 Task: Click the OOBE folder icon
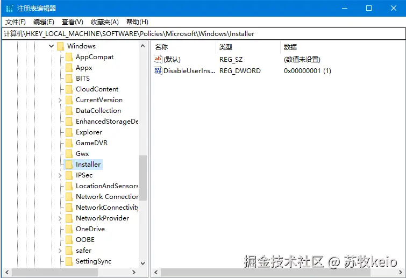click(69, 240)
